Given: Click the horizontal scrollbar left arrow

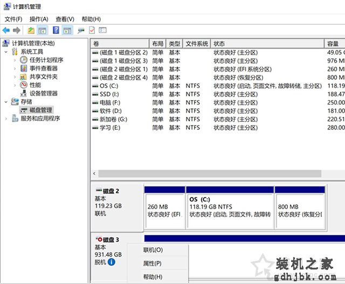Looking at the screenshot, I should 94,174.
